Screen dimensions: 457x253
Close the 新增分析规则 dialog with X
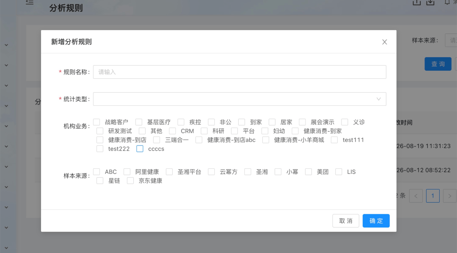point(384,42)
